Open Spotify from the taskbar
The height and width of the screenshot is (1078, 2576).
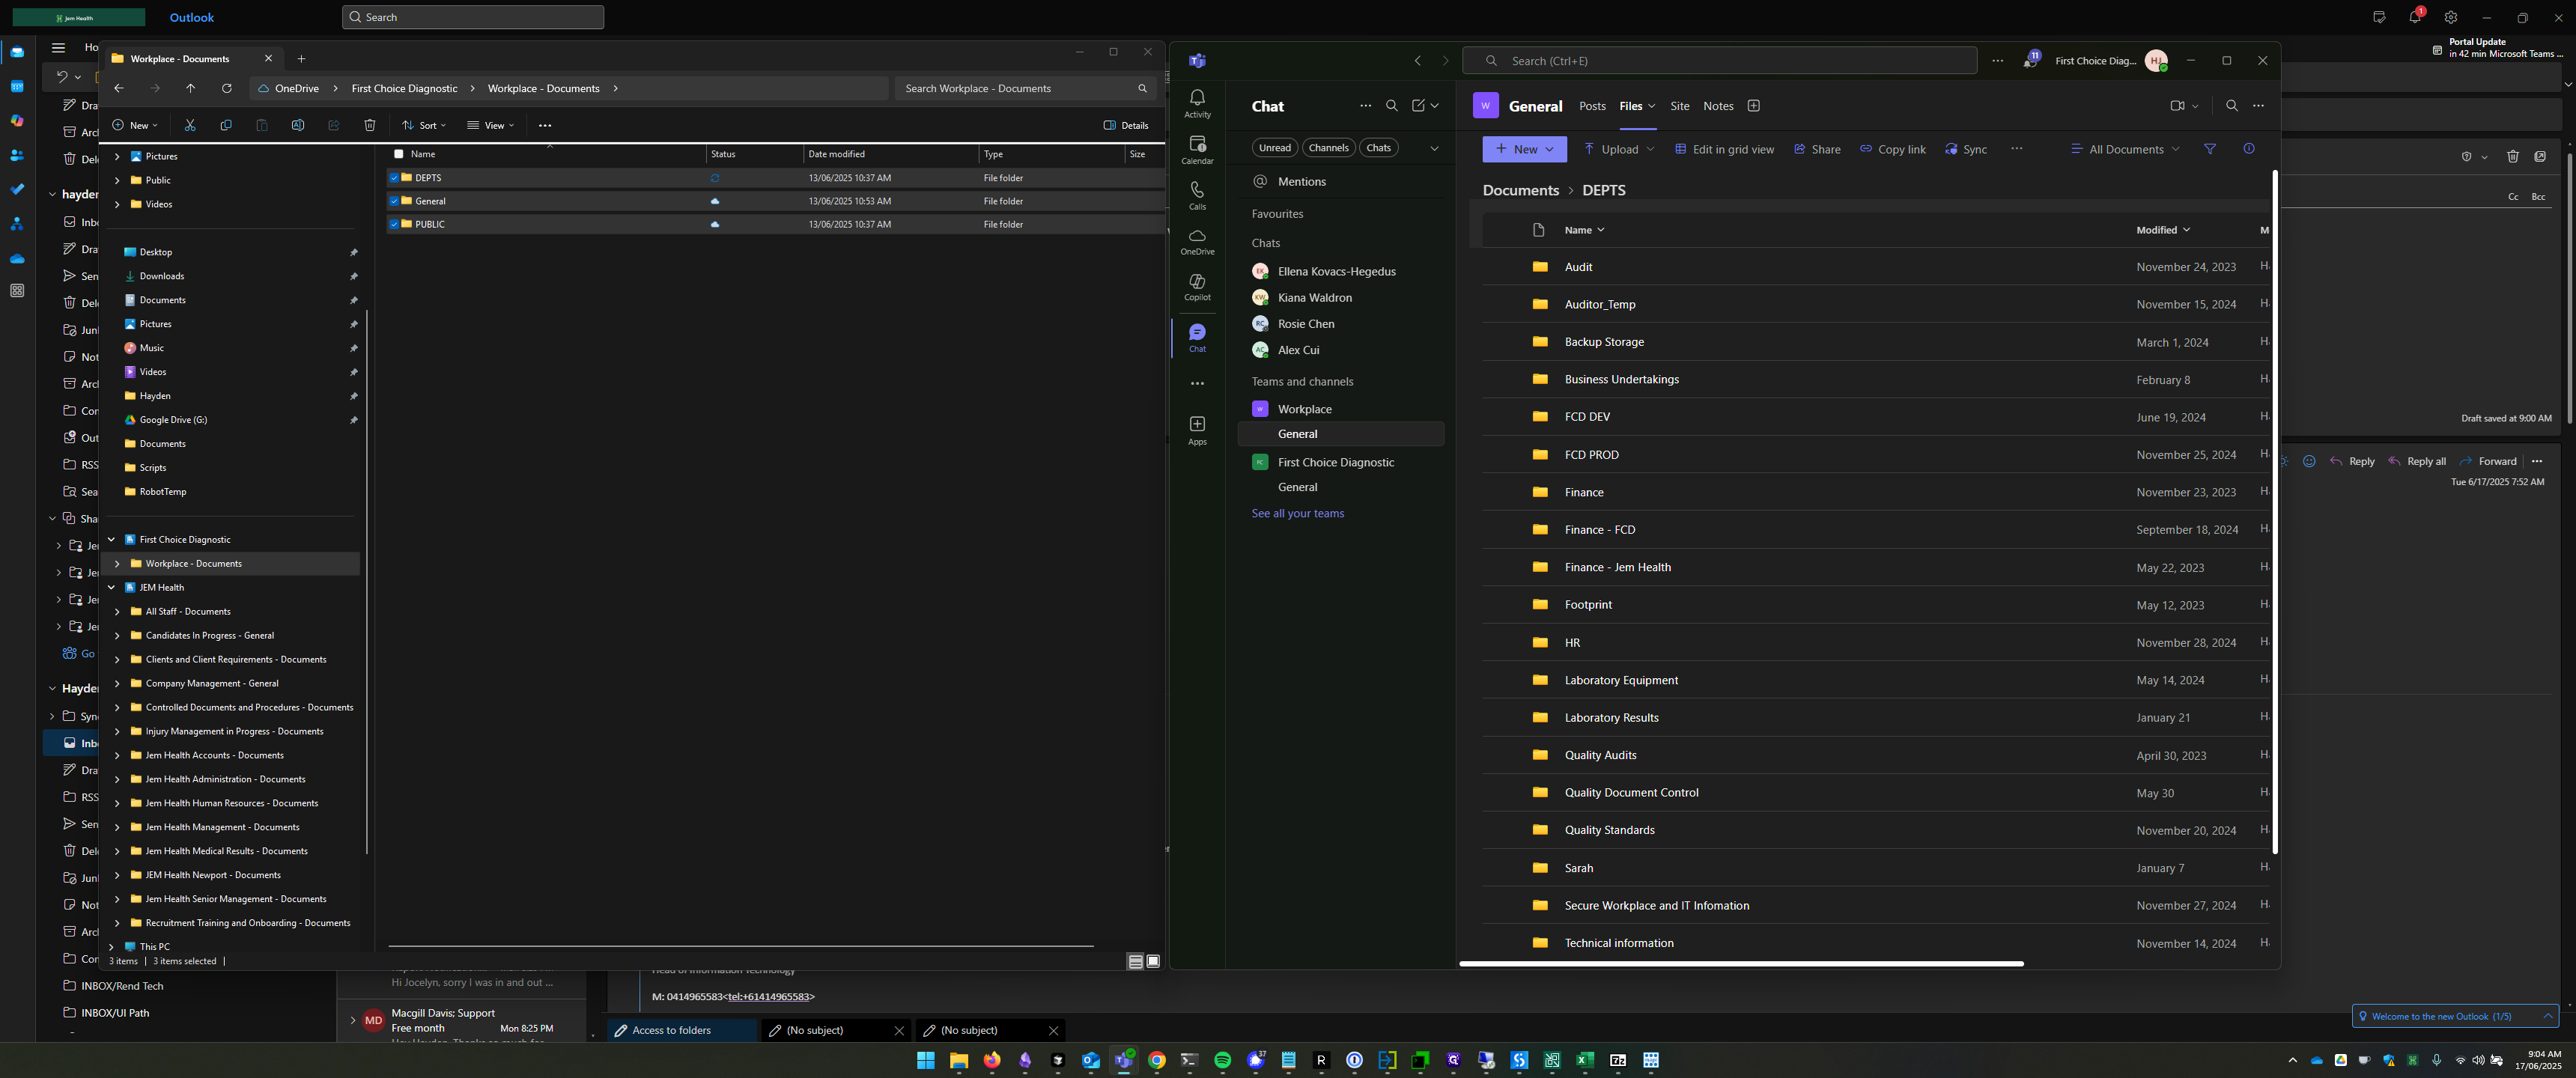(x=1223, y=1061)
